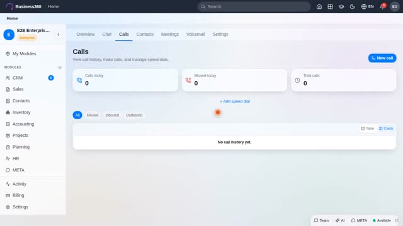Open the apps grid icon
This screenshot has width=403, height=226.
330,7
